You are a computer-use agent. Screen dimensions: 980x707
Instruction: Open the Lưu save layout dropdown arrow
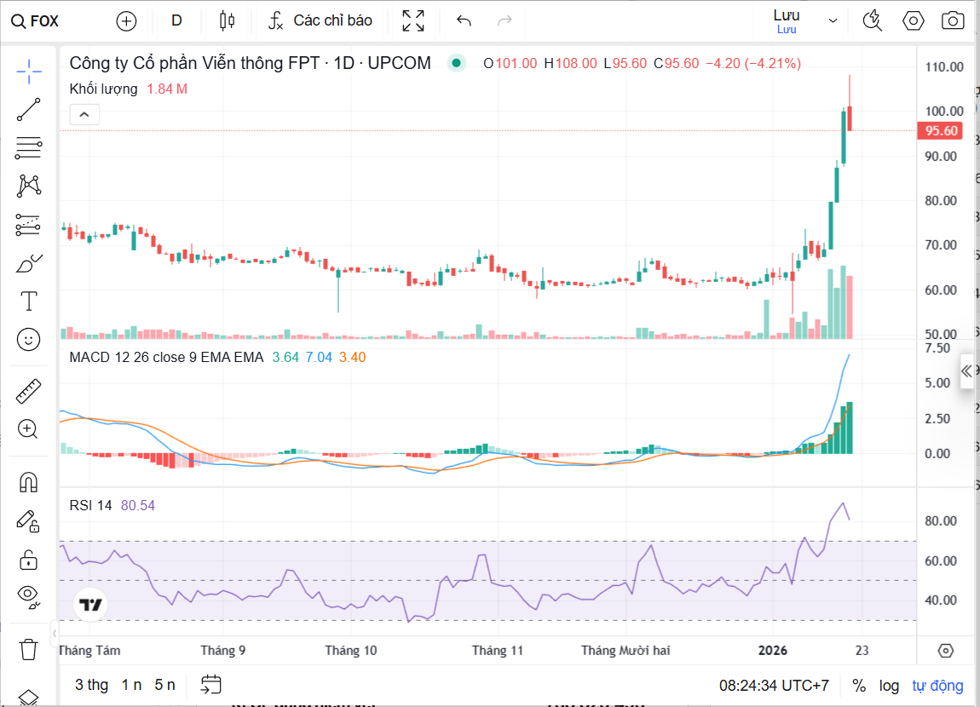point(833,21)
